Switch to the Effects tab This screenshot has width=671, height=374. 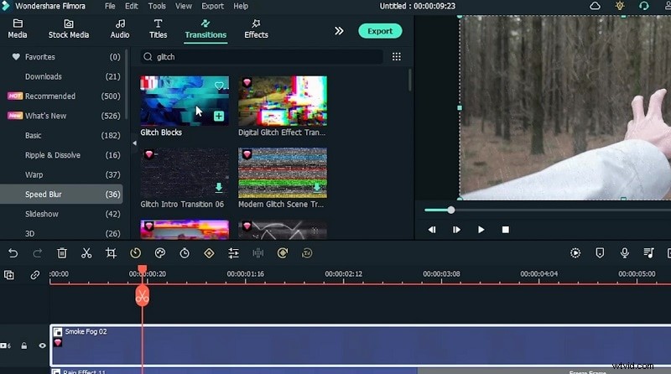point(256,29)
